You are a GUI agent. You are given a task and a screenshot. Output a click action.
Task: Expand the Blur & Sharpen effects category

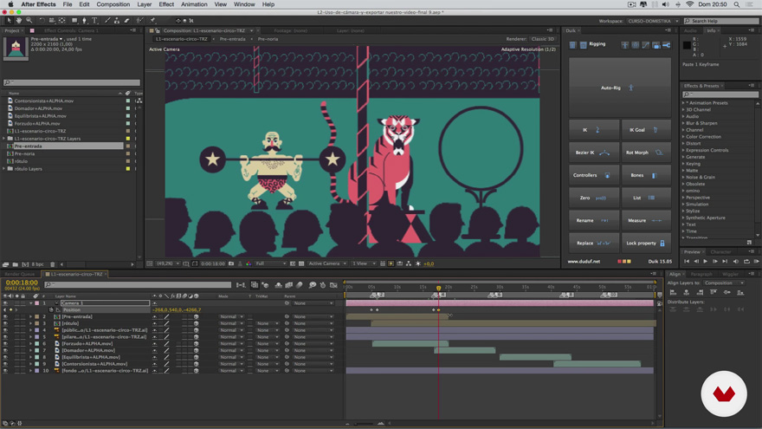click(683, 123)
